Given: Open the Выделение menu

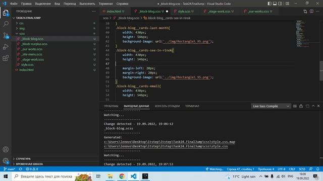Looking at the screenshot, I should (x=42, y=4).
